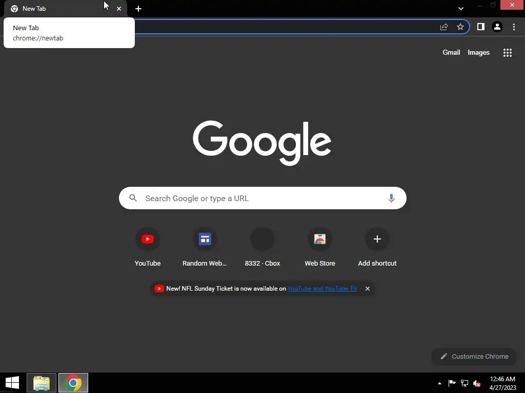This screenshot has height=393, width=525.
Task: Open the Google apps grid
Action: coord(508,53)
